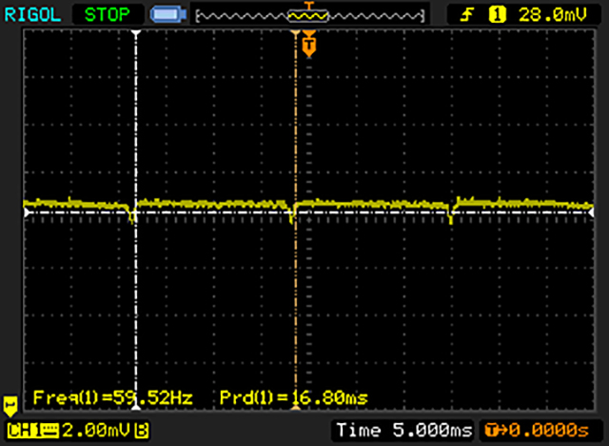
Task: Click the white vertical cursor bottom handle
Action: [135, 407]
